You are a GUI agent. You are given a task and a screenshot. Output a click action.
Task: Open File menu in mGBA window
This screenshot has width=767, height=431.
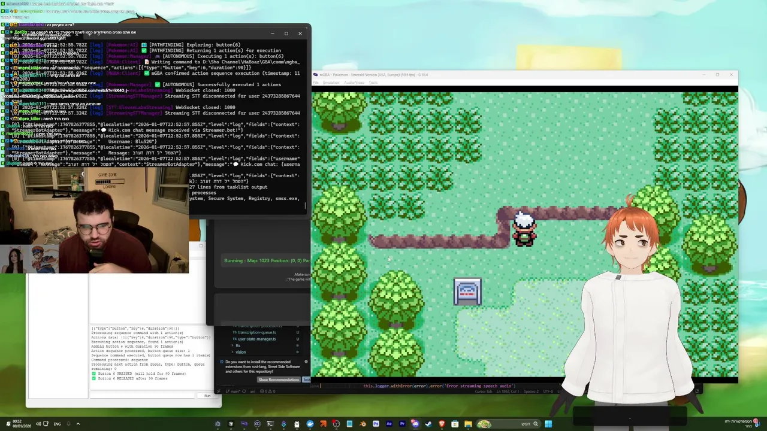tap(316, 83)
